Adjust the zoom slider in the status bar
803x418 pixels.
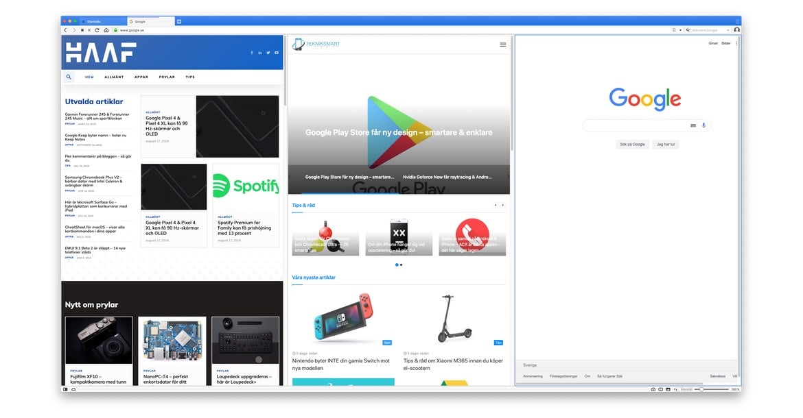point(701,389)
